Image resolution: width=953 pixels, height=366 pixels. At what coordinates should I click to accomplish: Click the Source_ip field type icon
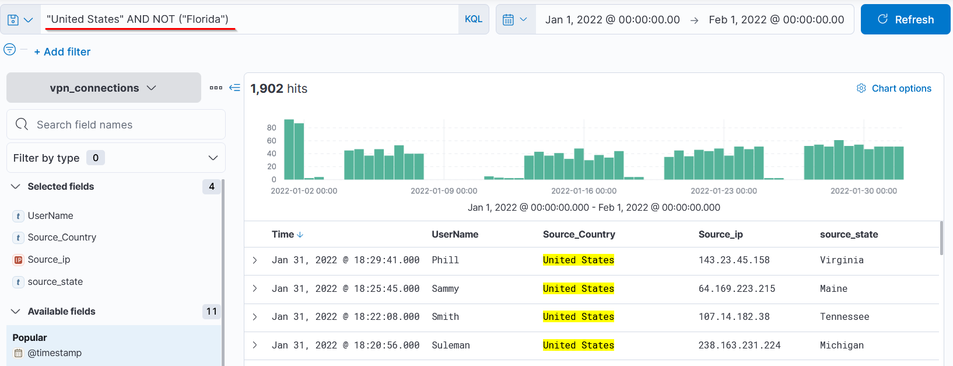coord(18,260)
